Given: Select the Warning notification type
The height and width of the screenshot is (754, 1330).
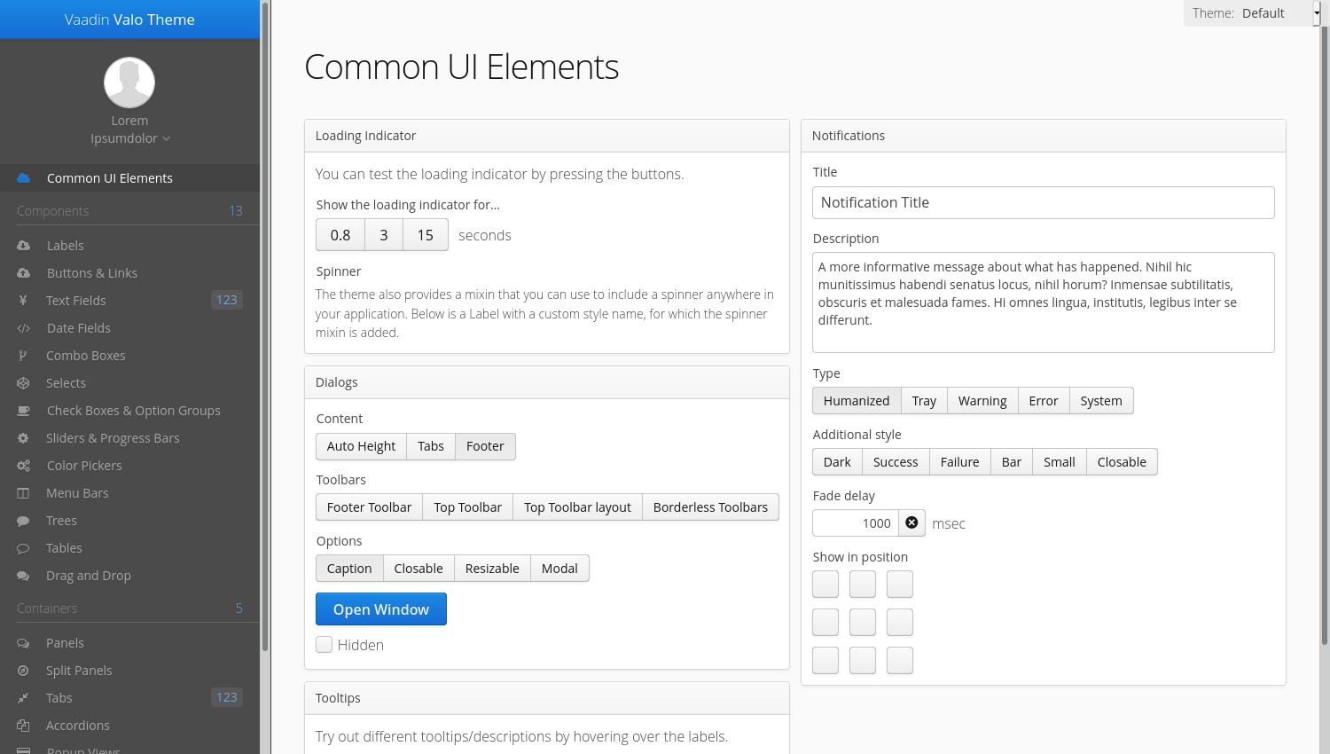Looking at the screenshot, I should [x=982, y=401].
